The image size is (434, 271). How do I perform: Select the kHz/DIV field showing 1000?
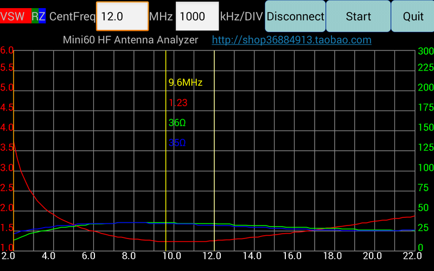(197, 16)
